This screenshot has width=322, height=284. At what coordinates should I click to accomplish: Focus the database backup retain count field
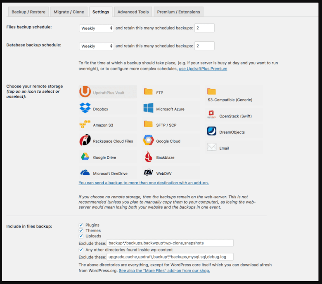pos(204,46)
